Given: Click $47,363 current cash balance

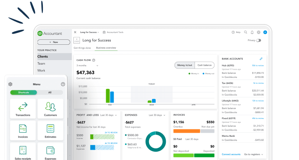Looking at the screenshot, I should click(85, 73).
